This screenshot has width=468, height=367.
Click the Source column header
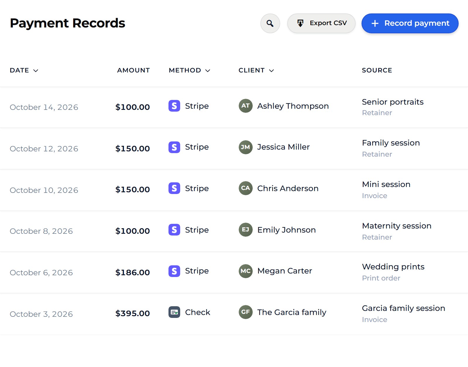tap(377, 70)
